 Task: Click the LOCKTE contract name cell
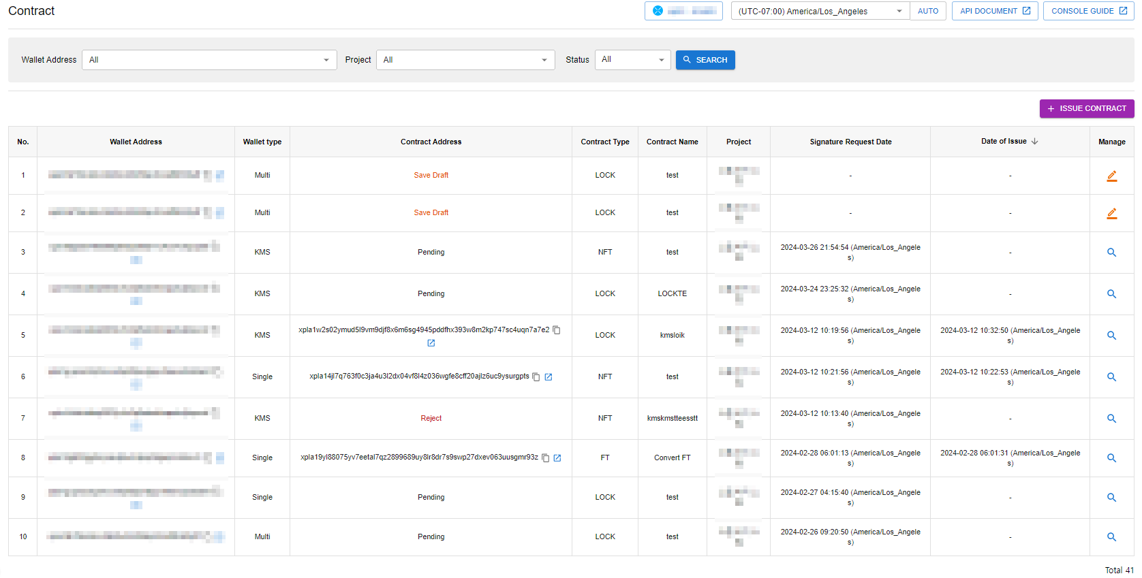coord(673,294)
